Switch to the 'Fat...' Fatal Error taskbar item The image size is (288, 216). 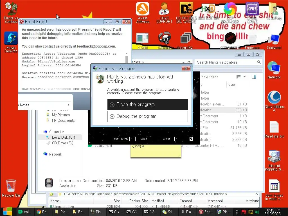tap(206, 212)
